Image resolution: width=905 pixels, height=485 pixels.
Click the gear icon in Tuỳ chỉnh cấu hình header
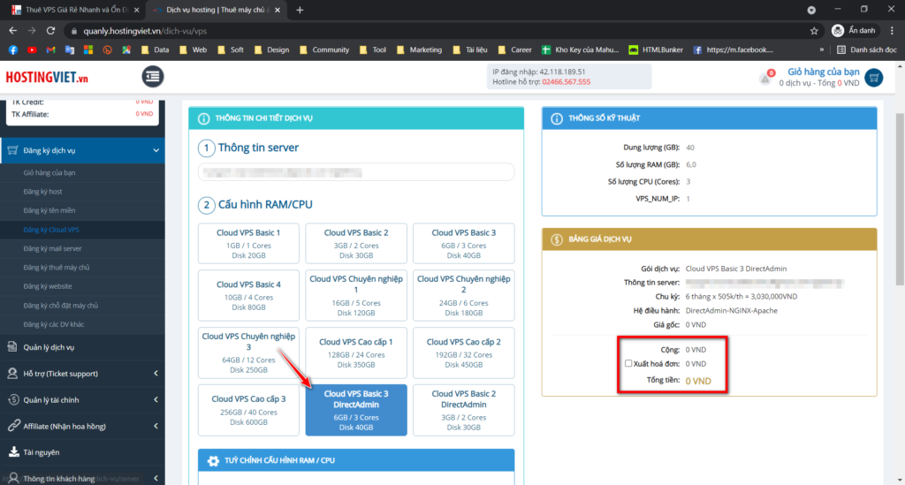click(x=213, y=461)
